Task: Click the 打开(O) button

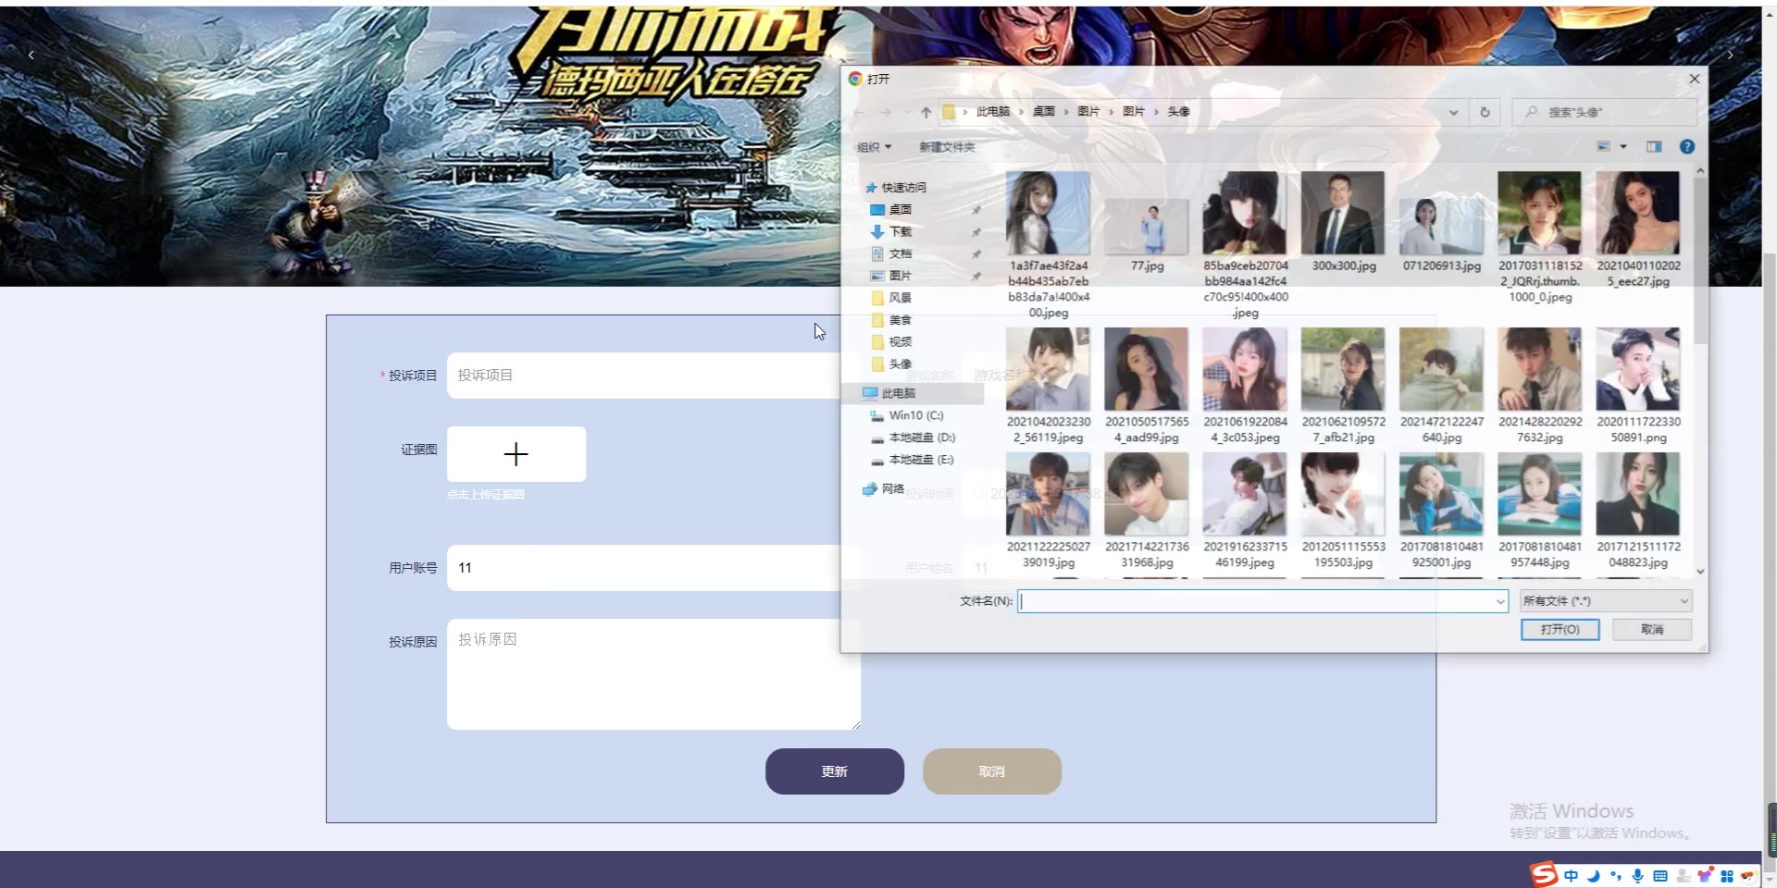Action: pyautogui.click(x=1560, y=630)
